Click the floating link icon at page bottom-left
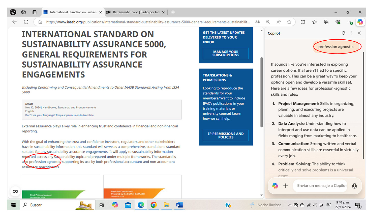The height and width of the screenshot is (220, 367). [x=15, y=191]
